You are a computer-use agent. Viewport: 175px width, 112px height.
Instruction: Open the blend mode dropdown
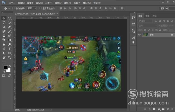(x=148, y=26)
